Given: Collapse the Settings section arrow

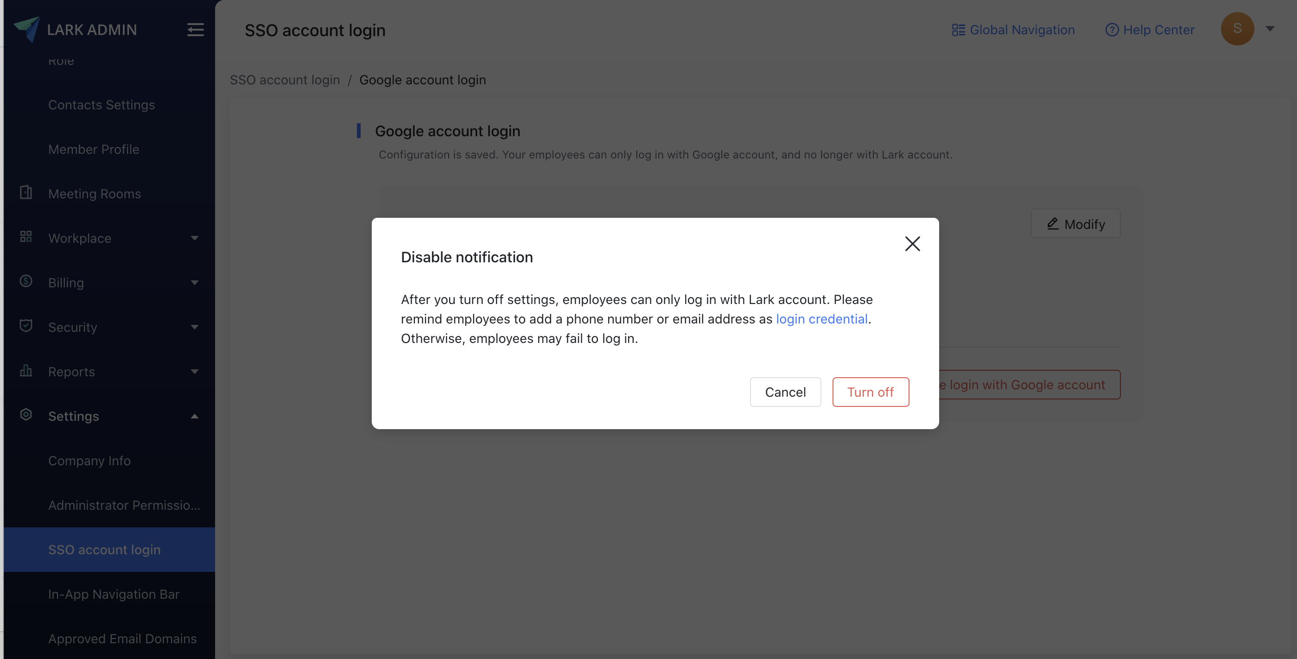Looking at the screenshot, I should coord(194,416).
